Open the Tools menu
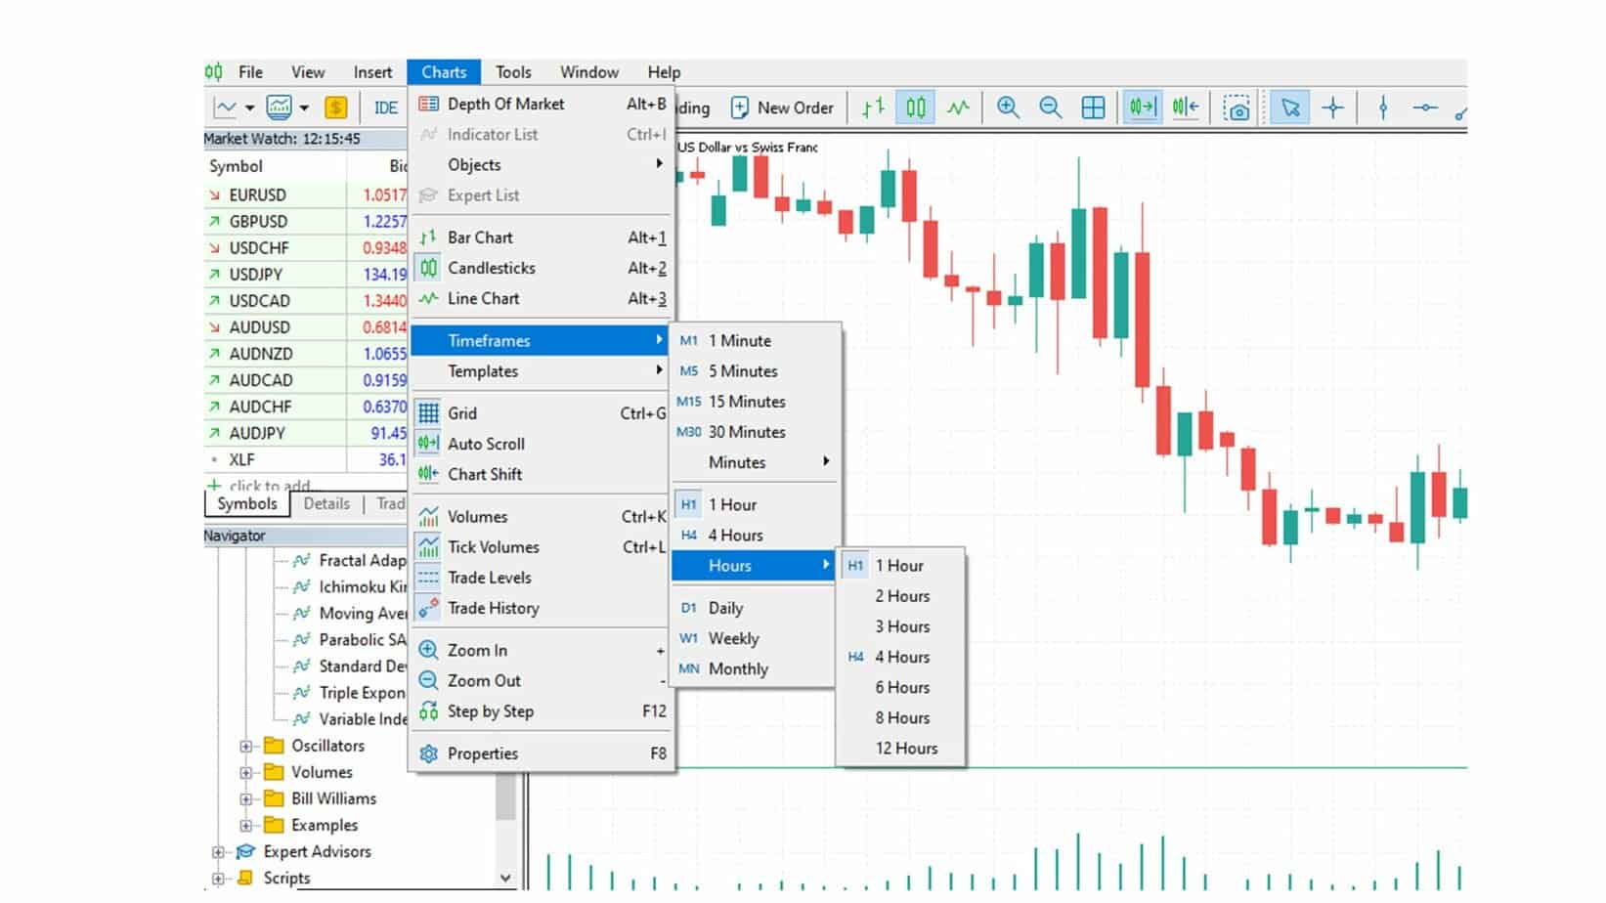1606x903 pixels. click(x=513, y=72)
